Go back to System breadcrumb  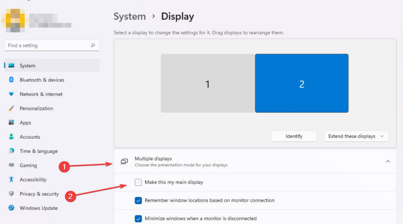[129, 17]
